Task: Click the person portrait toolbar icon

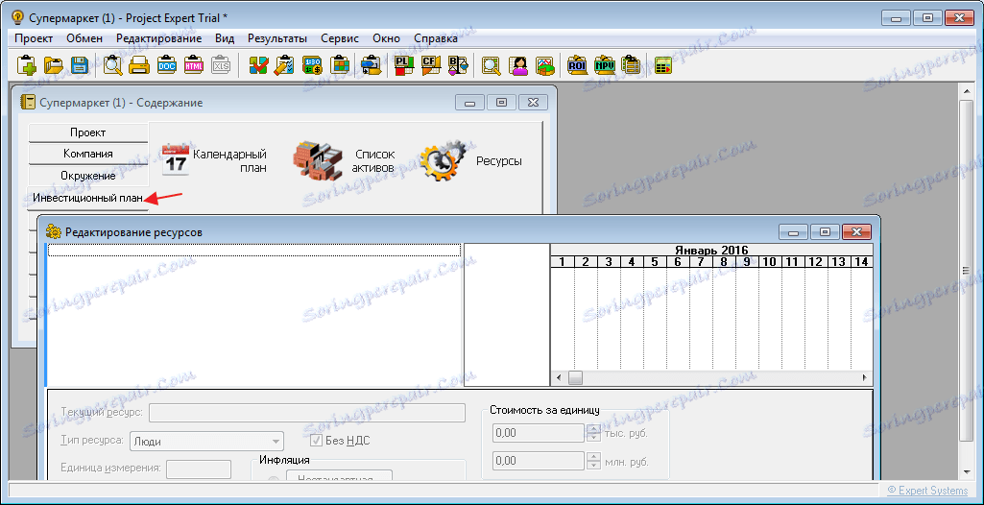Action: tap(519, 66)
